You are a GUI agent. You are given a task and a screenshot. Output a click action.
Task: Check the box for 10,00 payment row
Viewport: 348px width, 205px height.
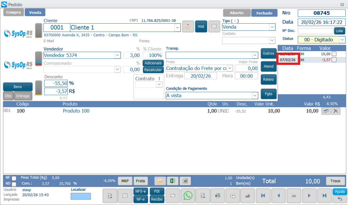[334, 54]
